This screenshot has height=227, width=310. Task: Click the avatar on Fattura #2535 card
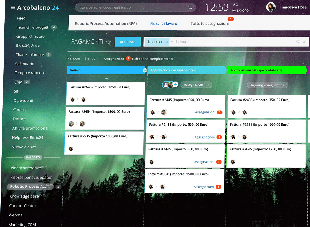(x=70, y=149)
